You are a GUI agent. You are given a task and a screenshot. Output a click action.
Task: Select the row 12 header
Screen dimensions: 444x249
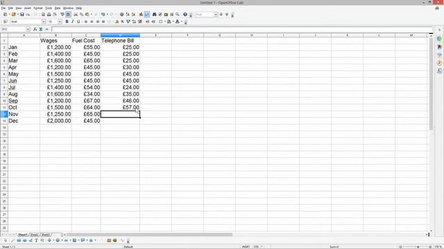pyautogui.click(x=4, y=114)
